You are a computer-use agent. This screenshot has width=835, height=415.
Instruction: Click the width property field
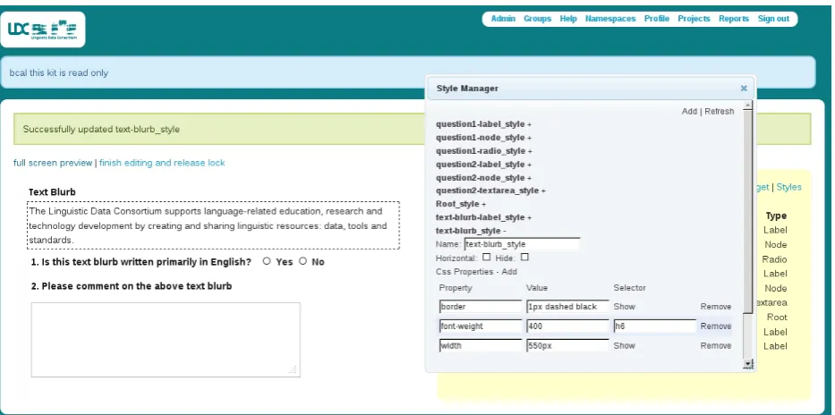point(481,345)
